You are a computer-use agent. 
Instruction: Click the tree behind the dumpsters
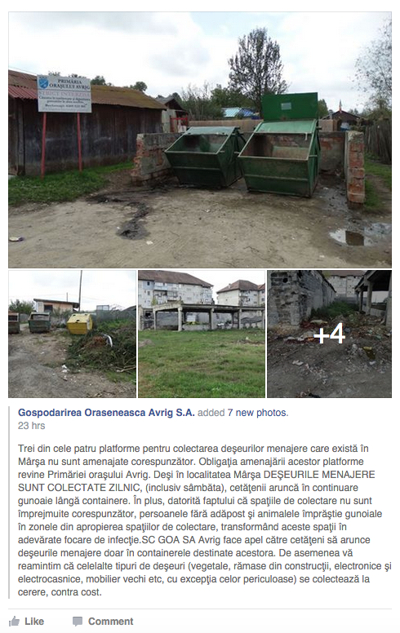[256, 69]
